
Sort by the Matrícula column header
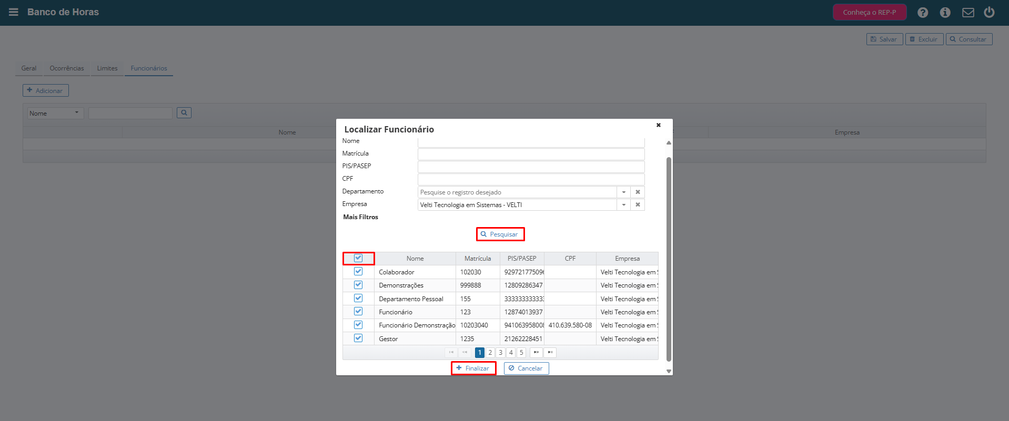point(478,259)
